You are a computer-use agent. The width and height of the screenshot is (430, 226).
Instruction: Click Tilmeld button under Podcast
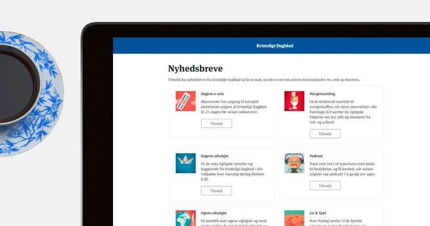click(325, 186)
